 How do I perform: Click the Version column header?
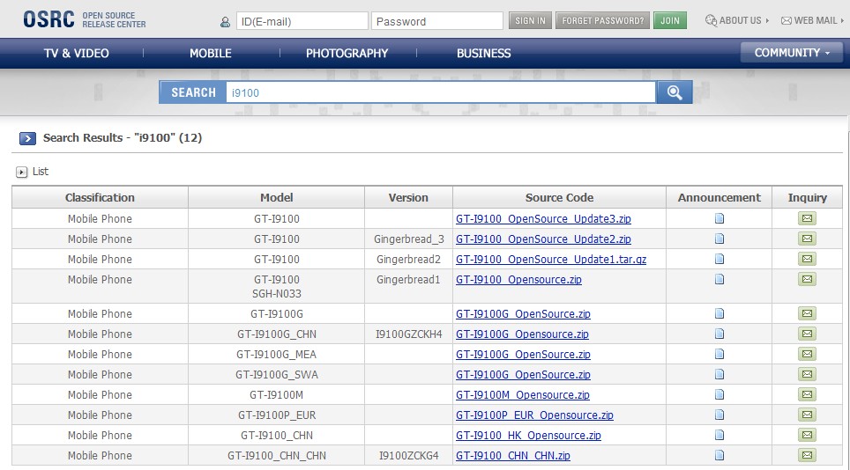coord(408,197)
